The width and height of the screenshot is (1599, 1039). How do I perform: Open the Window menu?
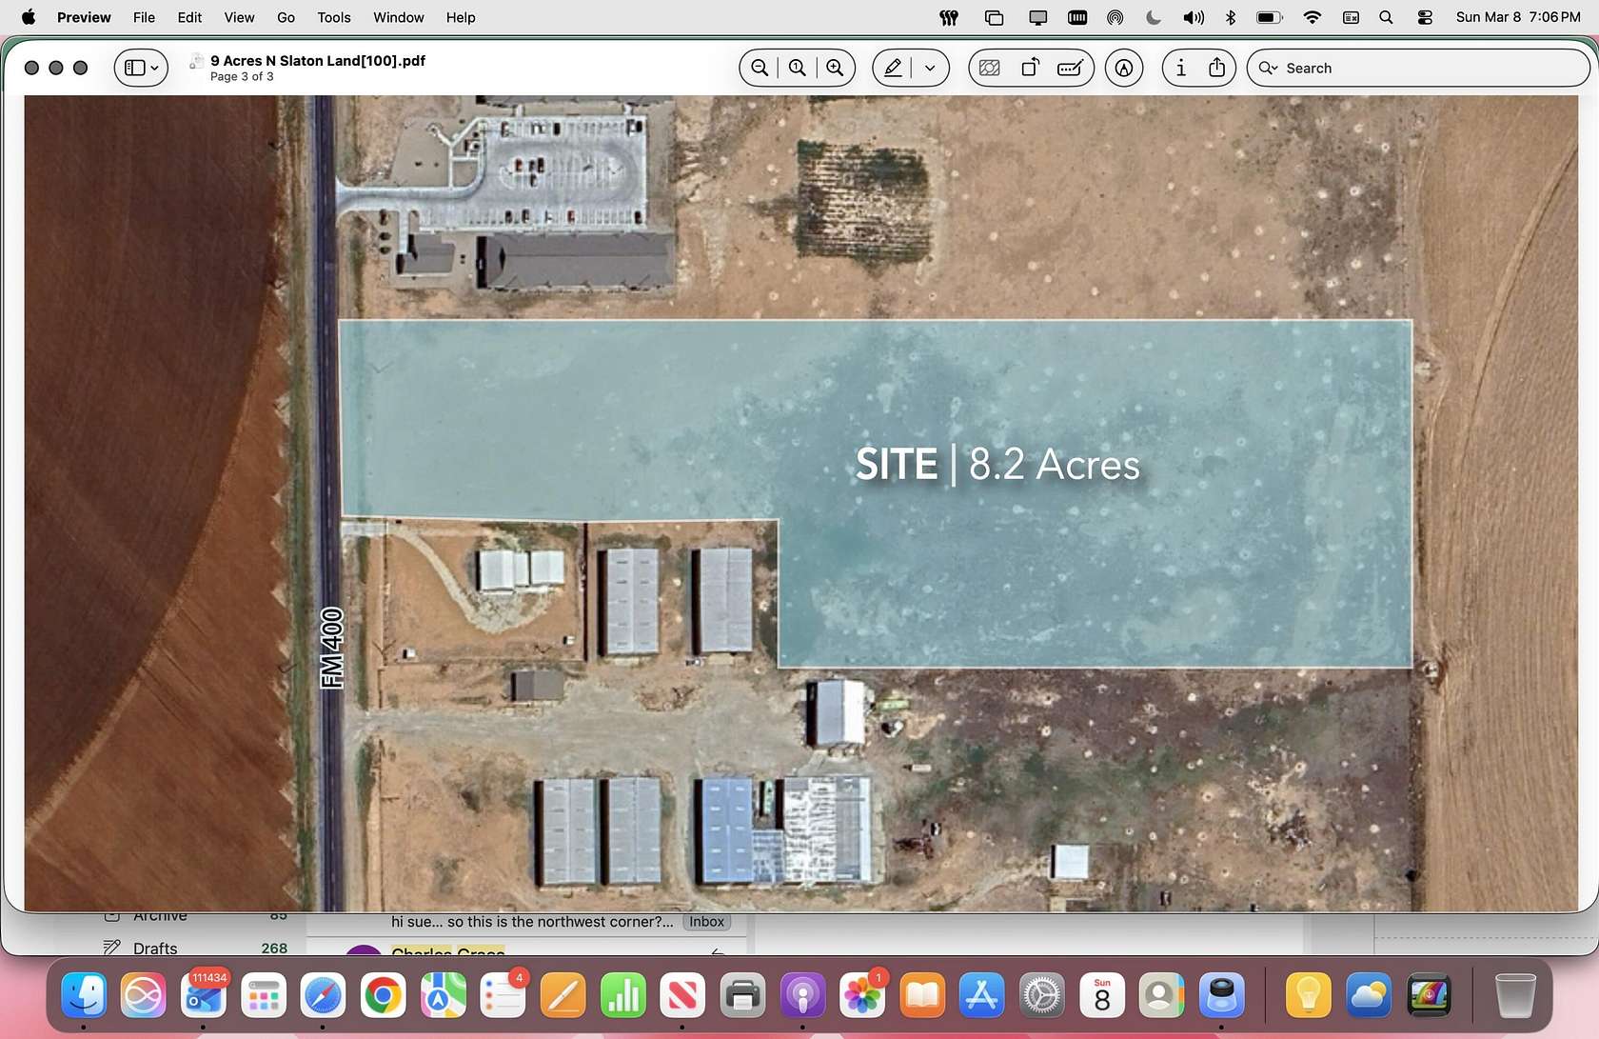[x=398, y=17]
